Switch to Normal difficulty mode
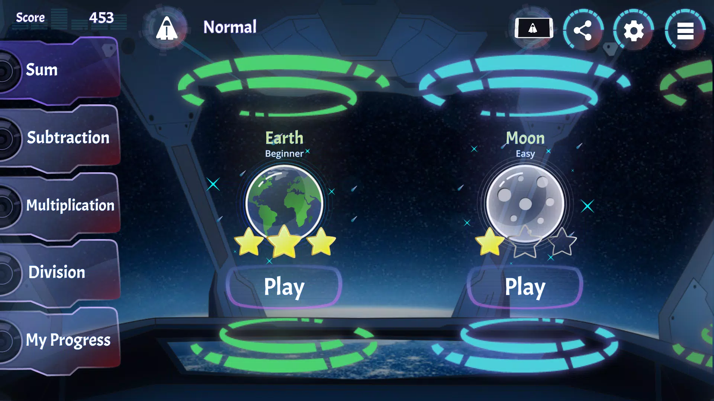Viewport: 714px width, 401px height. click(170, 28)
